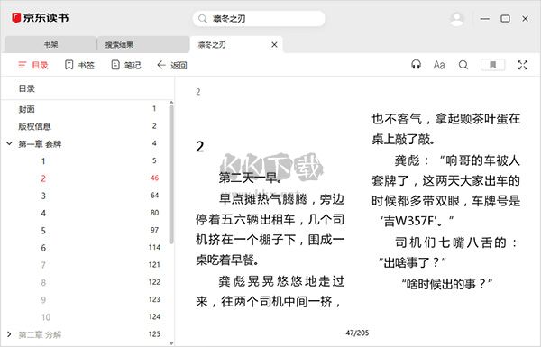Click the 返回 back button
The image size is (541, 347).
[x=172, y=65]
